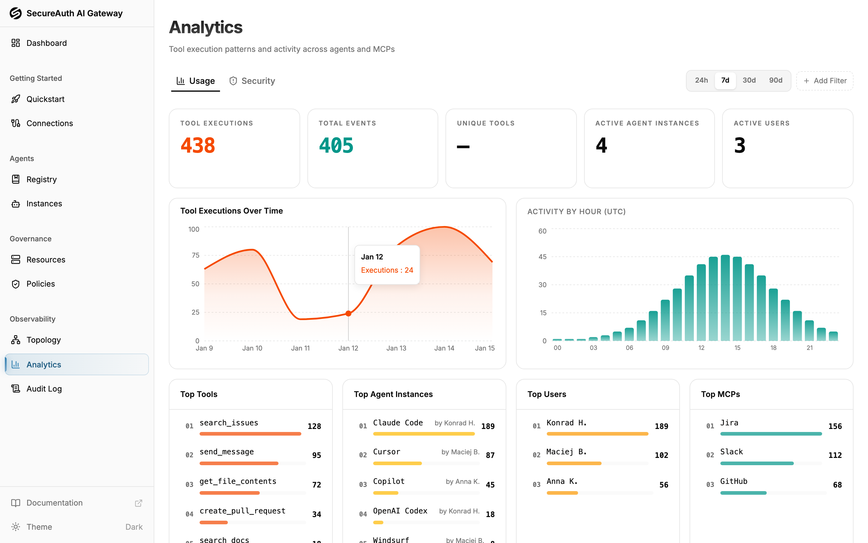
Task: Click the Quickstart rocket icon
Action: click(15, 99)
